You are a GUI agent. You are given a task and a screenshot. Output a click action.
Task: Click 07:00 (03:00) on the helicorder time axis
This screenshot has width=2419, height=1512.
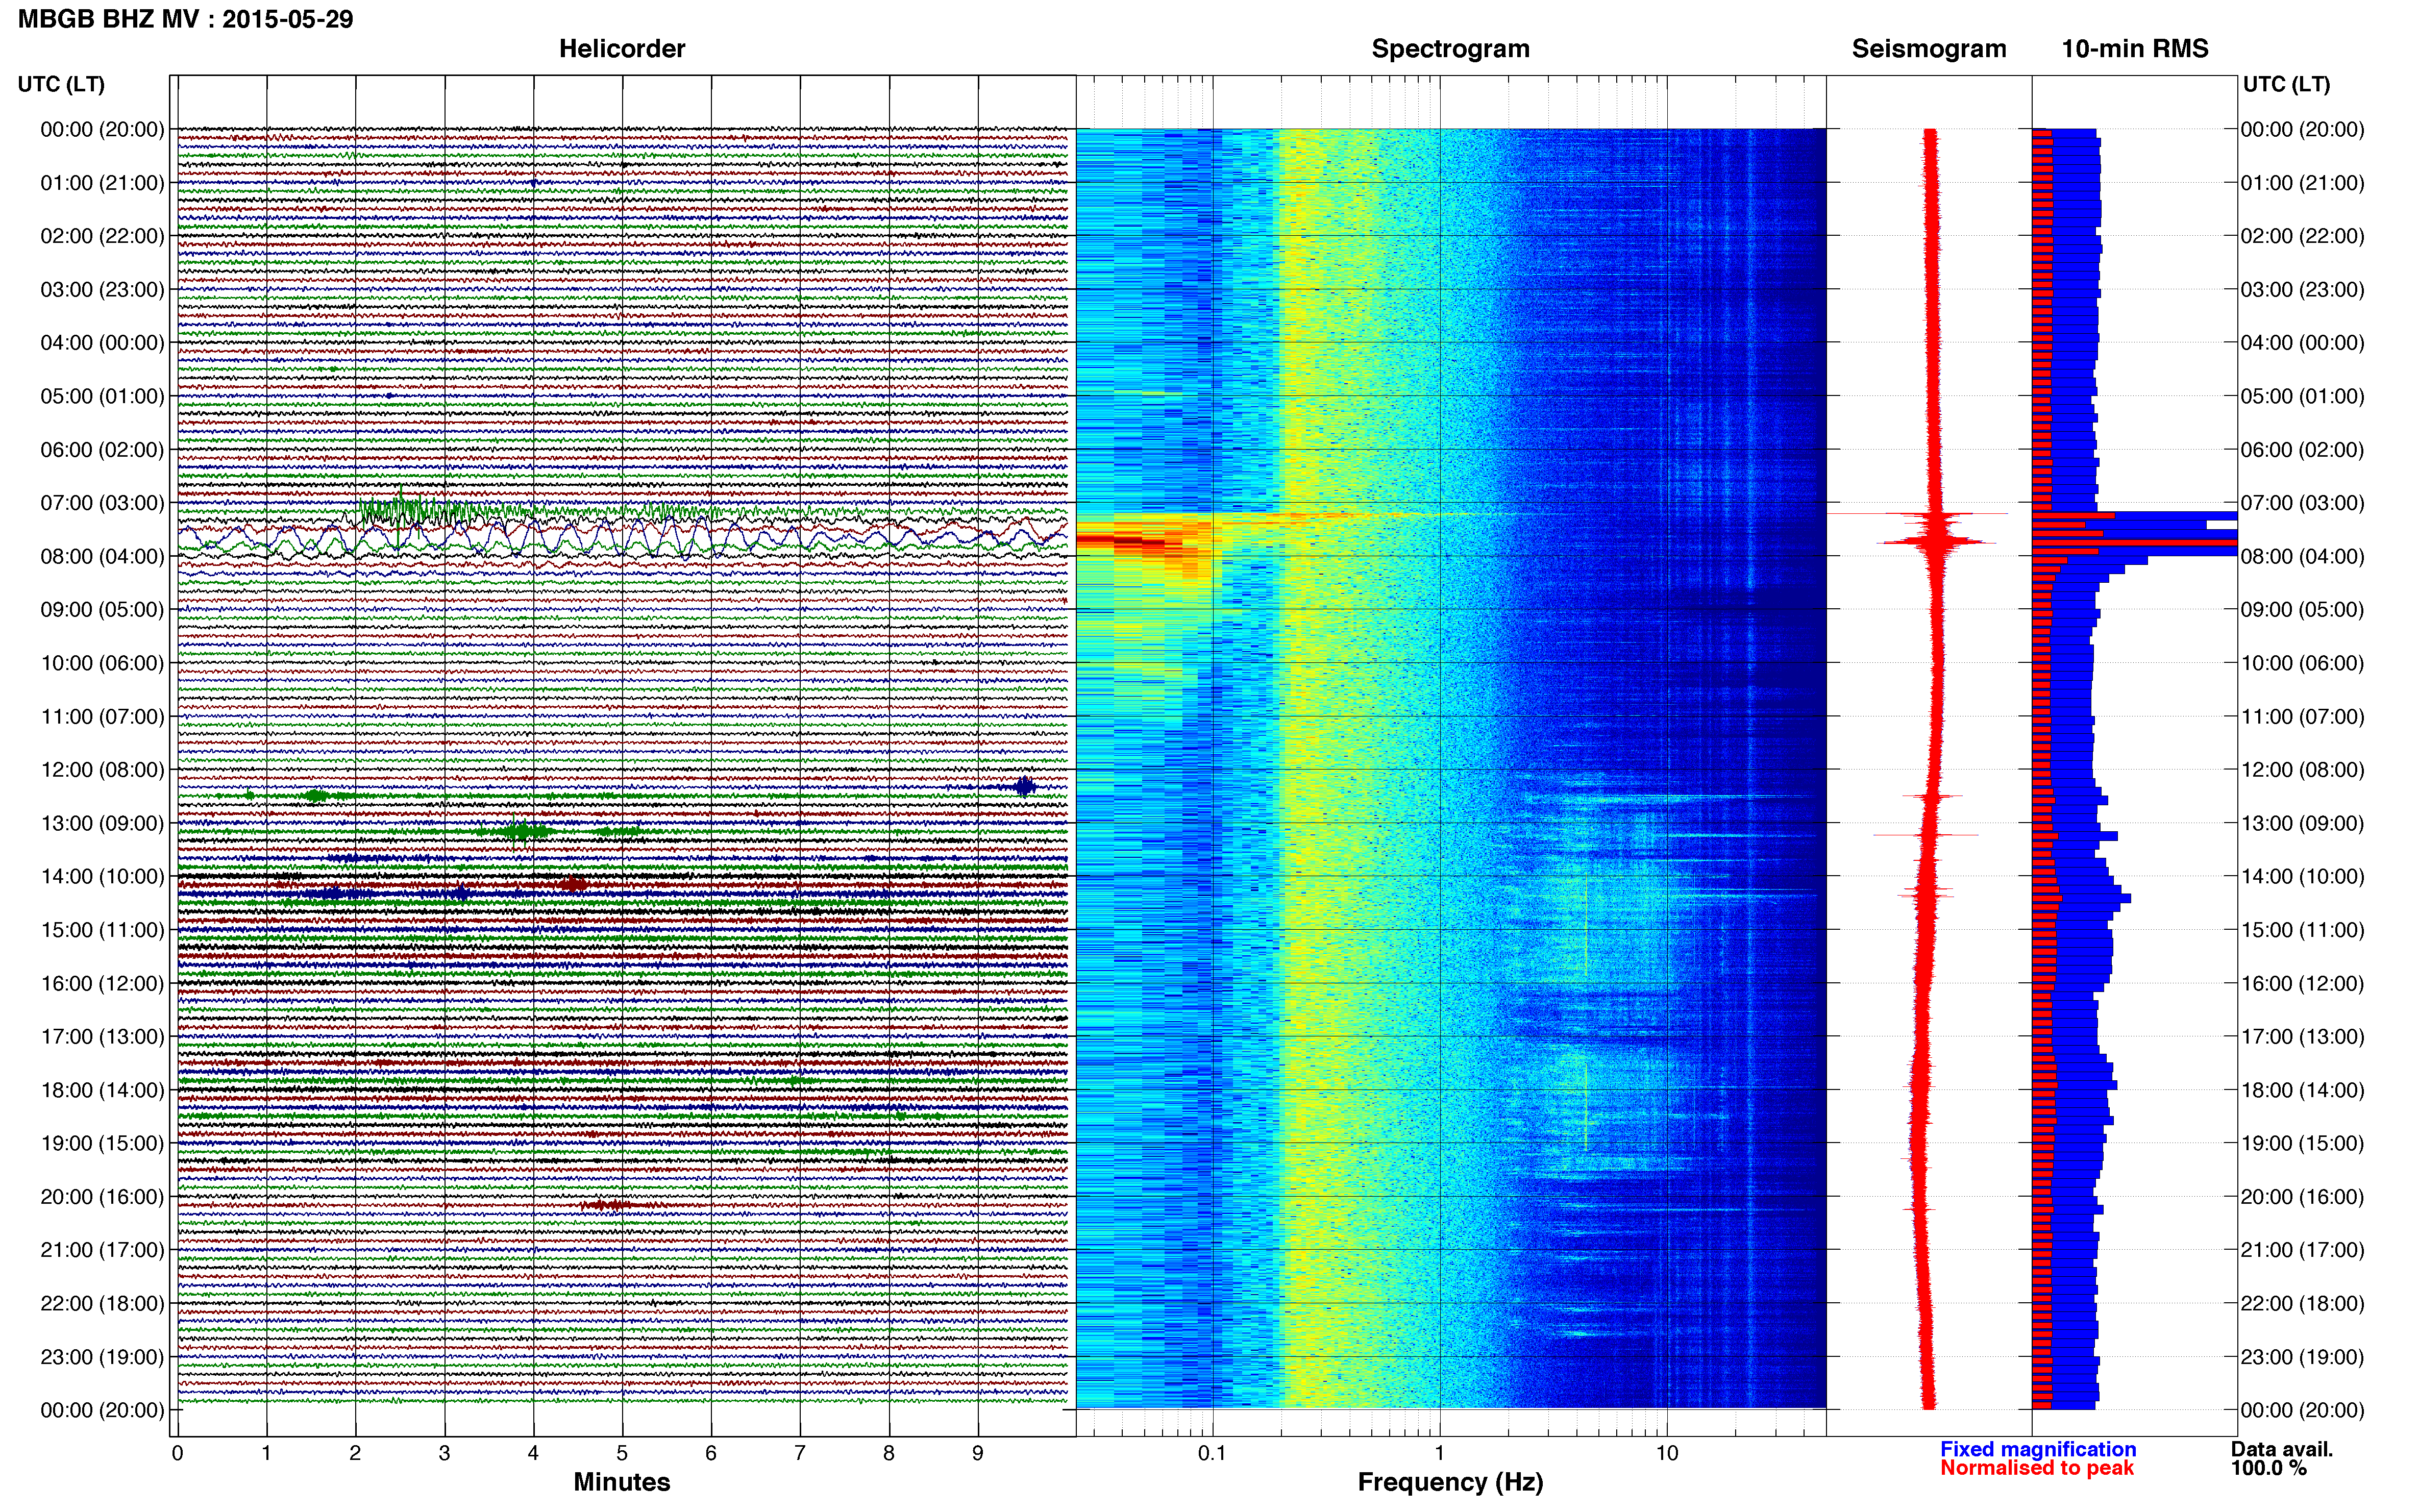tap(102, 503)
